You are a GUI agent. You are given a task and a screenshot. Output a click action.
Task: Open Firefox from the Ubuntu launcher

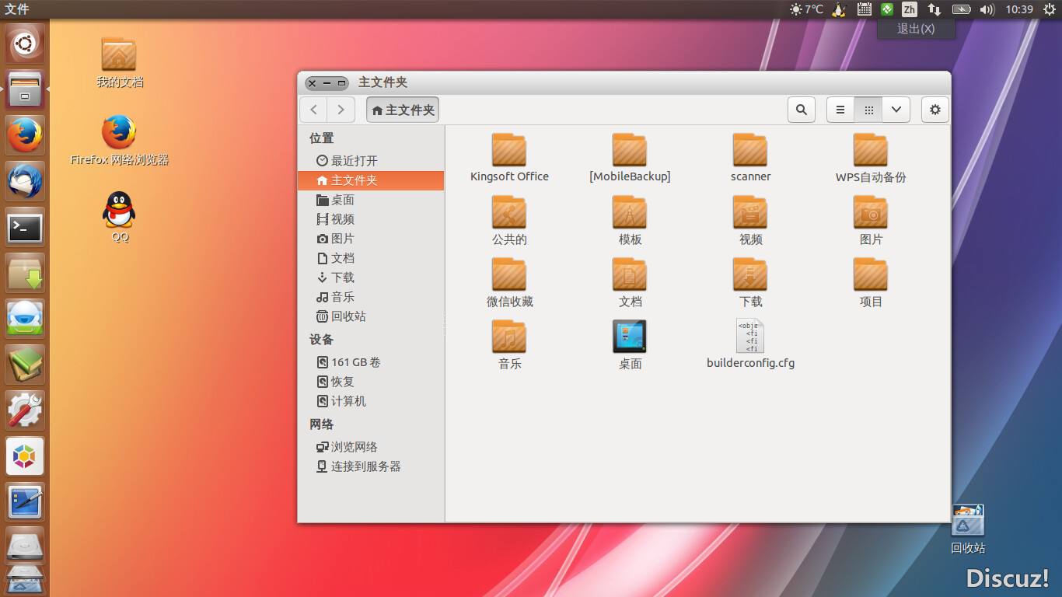point(25,136)
